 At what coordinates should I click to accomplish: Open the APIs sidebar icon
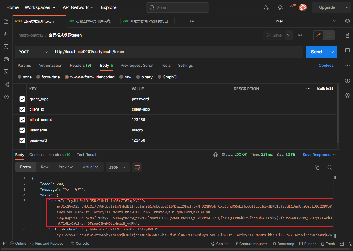click(6, 34)
